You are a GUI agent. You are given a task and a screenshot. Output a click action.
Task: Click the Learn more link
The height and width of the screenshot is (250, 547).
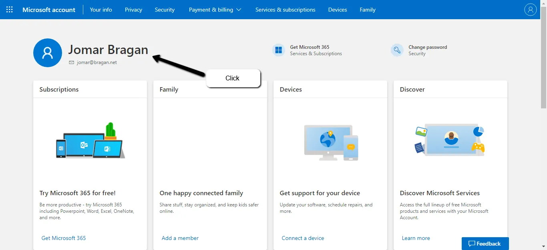[416, 238]
